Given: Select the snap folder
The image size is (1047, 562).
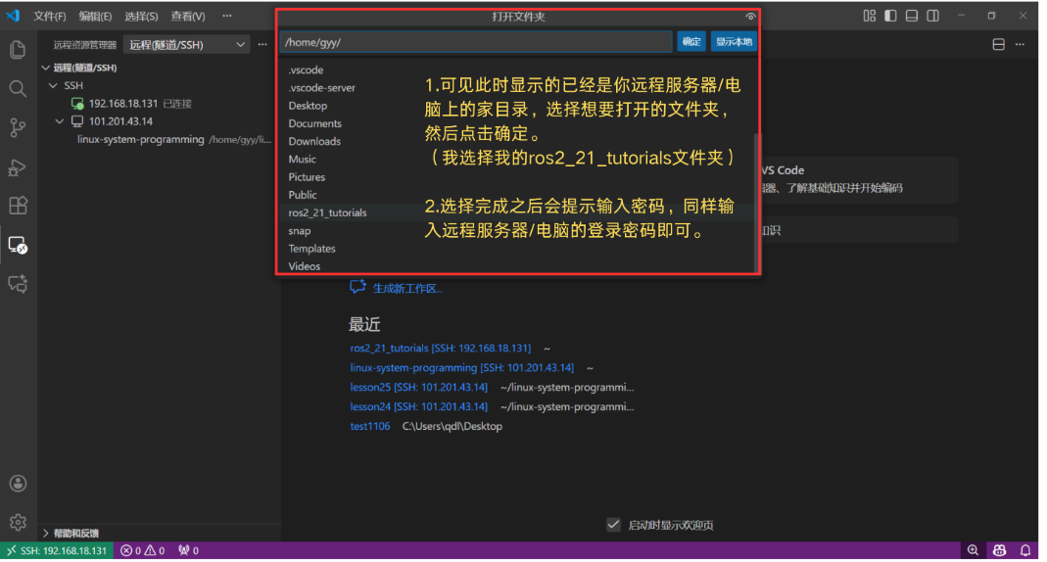Looking at the screenshot, I should (299, 231).
